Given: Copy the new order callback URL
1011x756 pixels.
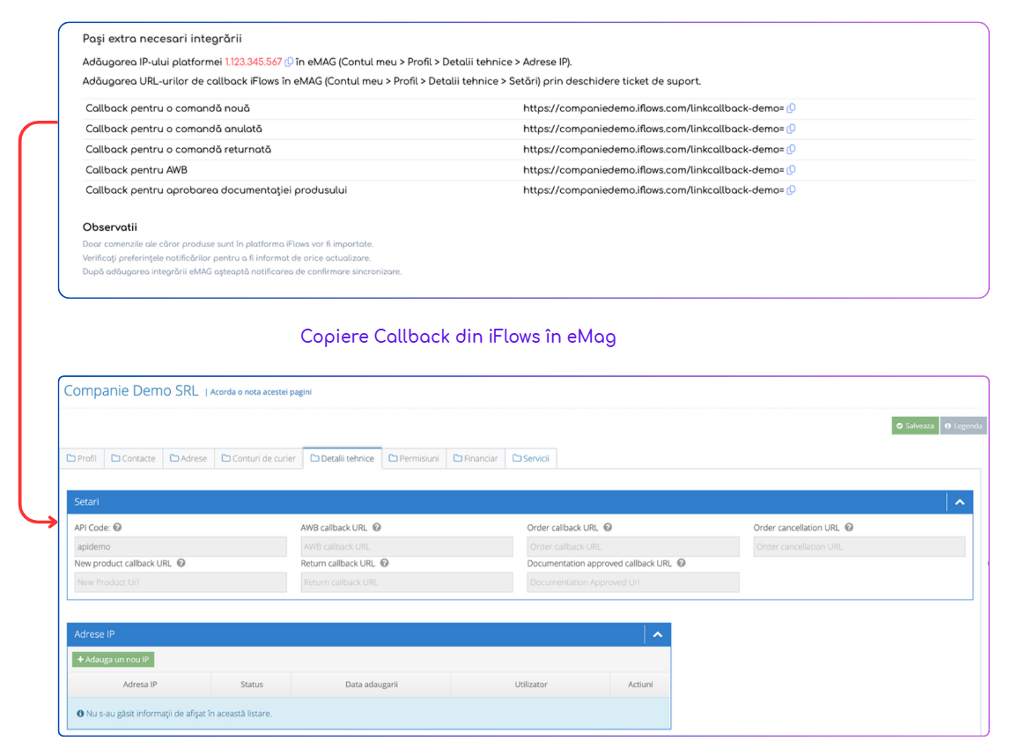Looking at the screenshot, I should 791,108.
